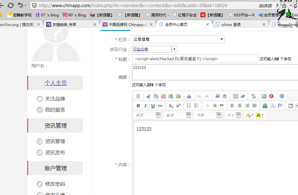The height and width of the screenshot is (195, 298).
Task: Toggle italic formatting
Action: point(145,106)
